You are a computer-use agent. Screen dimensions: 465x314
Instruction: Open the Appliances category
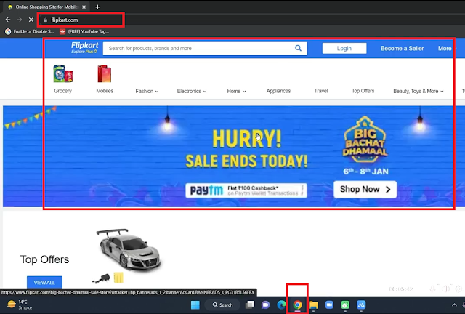coord(278,91)
